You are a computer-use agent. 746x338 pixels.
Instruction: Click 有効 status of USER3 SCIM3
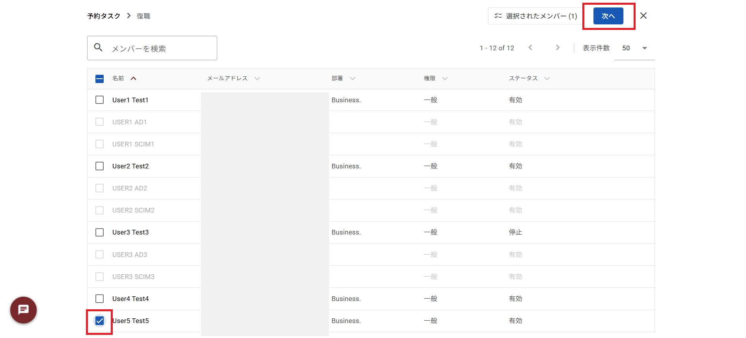(515, 277)
